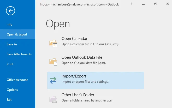The image size is (172, 108).
Task: Click the Import/Export title text
Action: point(74,76)
